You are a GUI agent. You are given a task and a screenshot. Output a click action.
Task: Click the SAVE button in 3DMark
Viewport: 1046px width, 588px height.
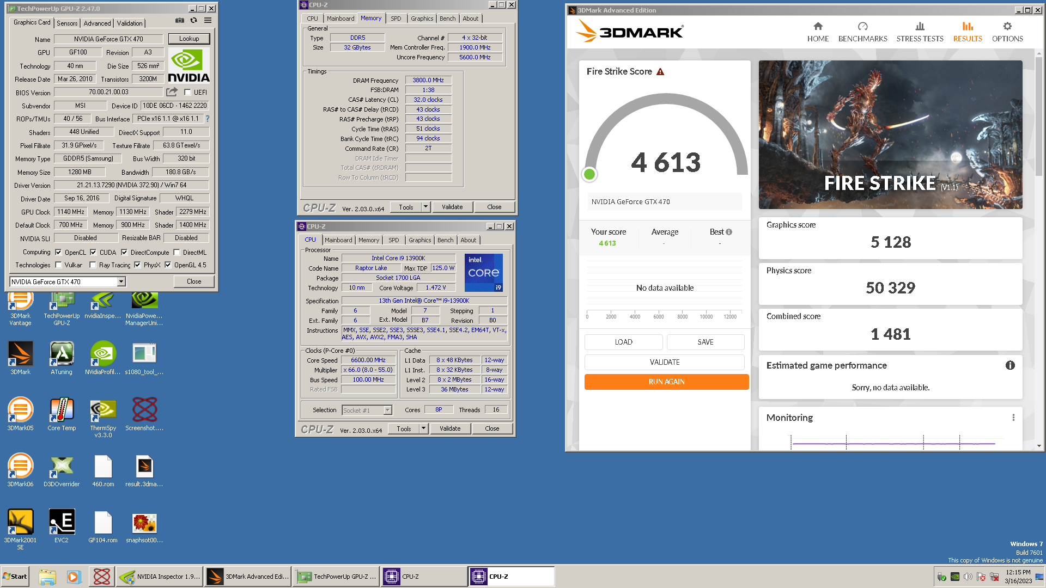click(705, 342)
